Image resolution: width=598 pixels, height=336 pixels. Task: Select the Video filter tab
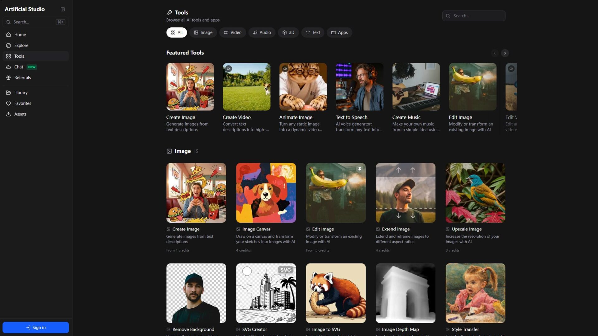[232, 32]
